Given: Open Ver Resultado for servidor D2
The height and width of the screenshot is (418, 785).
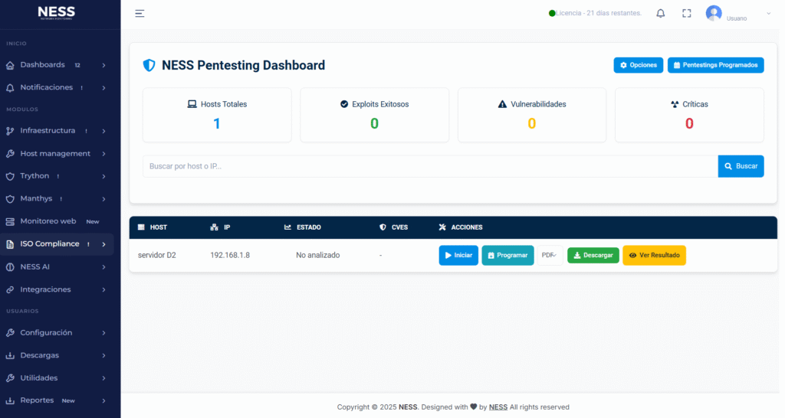Looking at the screenshot, I should point(654,256).
